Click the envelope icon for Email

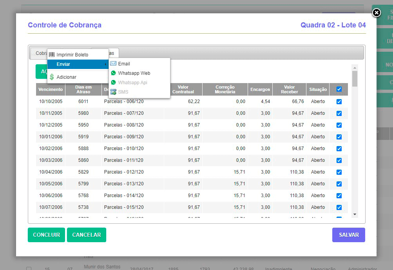pyautogui.click(x=113, y=63)
